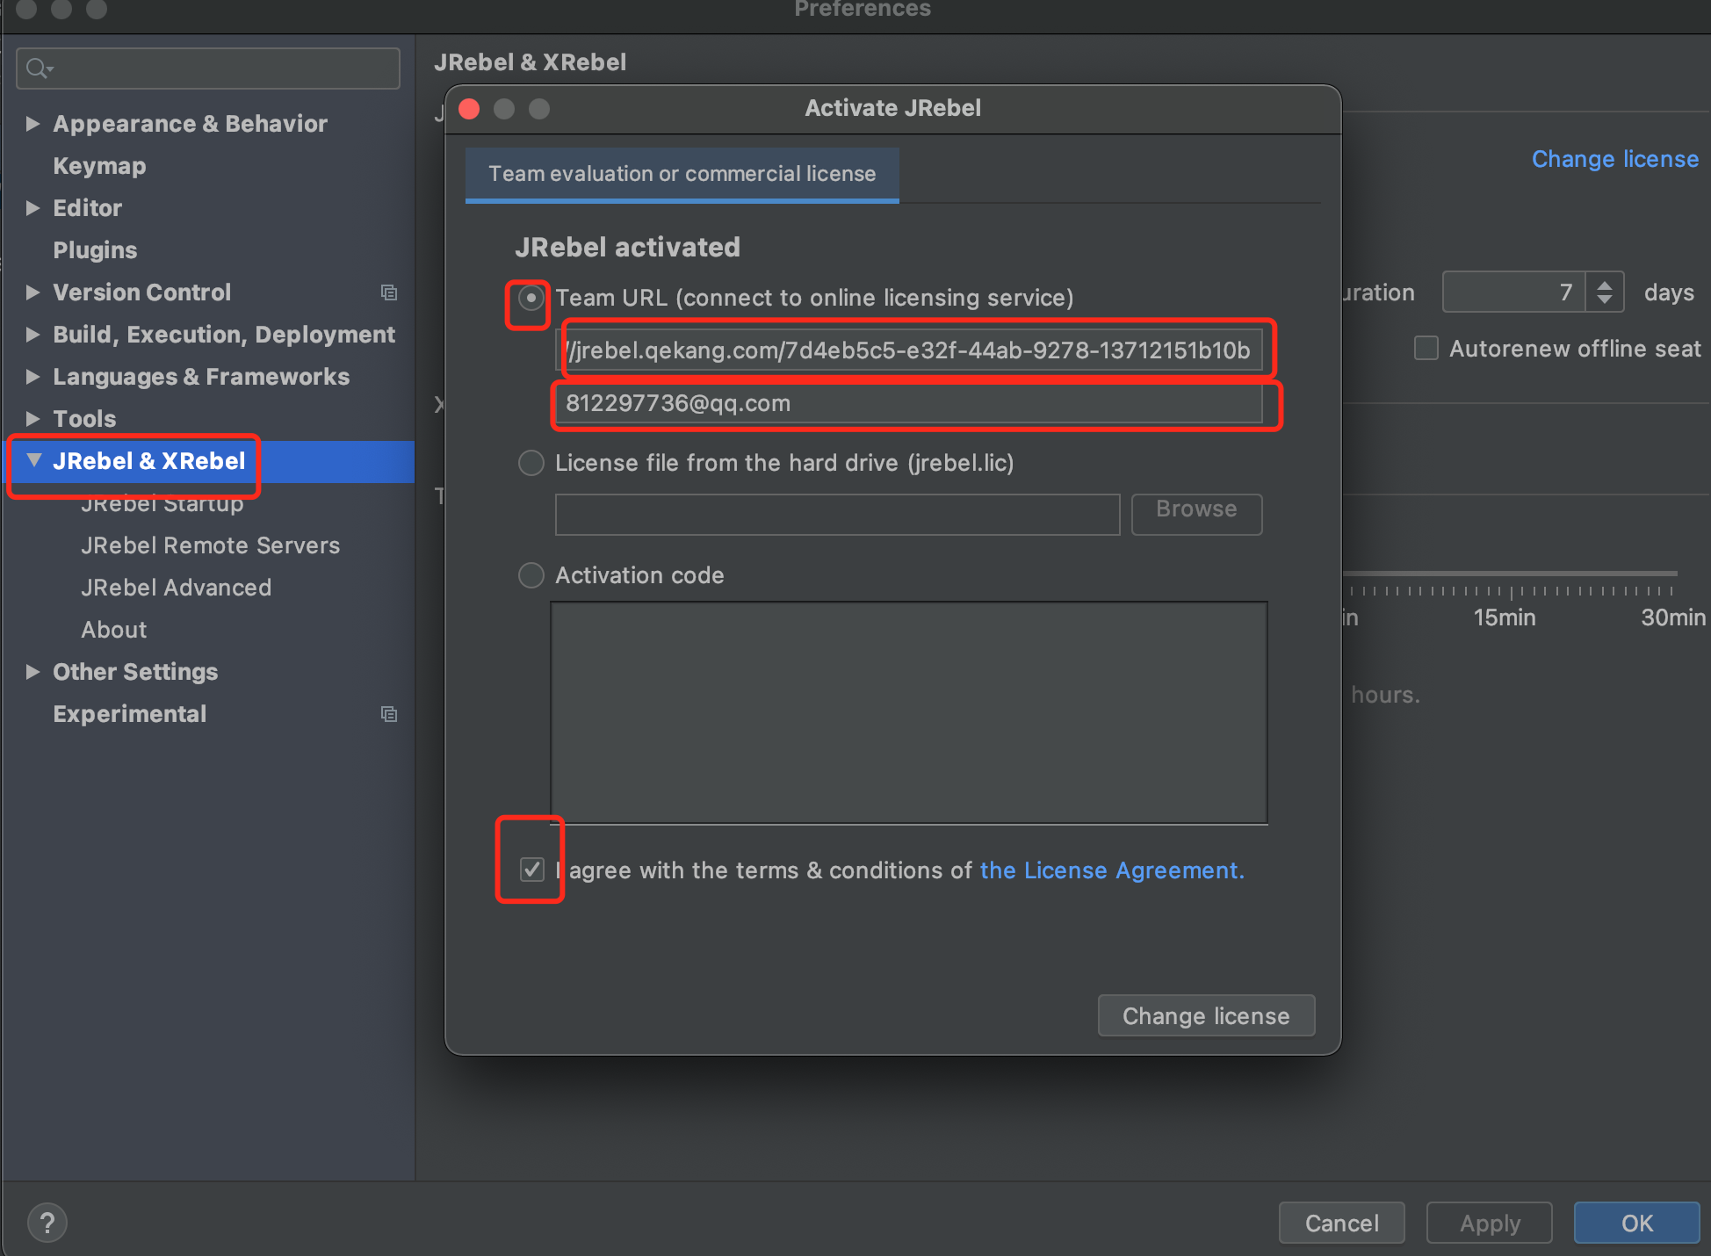This screenshot has width=1711, height=1256.
Task: Expand the Other Settings node
Action: pyautogui.click(x=32, y=672)
